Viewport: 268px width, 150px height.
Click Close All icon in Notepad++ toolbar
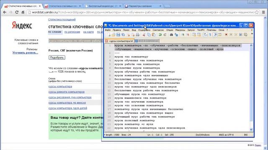click(x=133, y=35)
